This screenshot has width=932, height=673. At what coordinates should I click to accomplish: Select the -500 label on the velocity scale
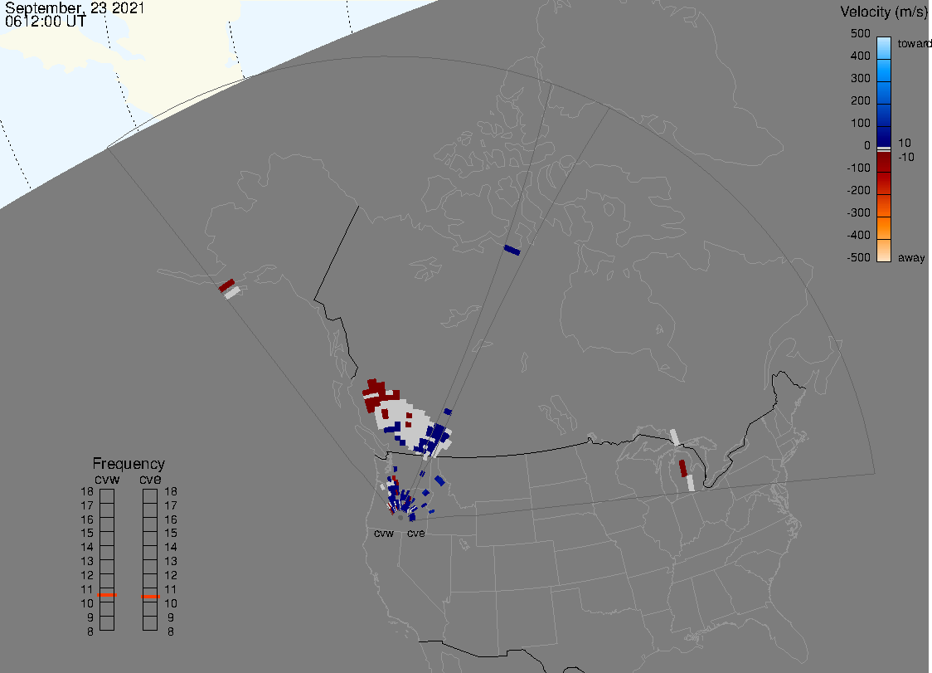(x=858, y=257)
